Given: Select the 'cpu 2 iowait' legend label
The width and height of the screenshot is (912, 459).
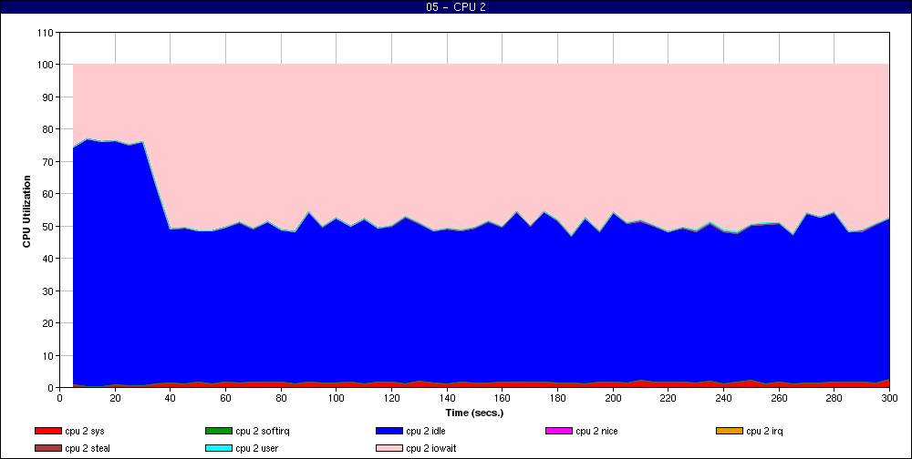Looking at the screenshot, I should point(431,449).
